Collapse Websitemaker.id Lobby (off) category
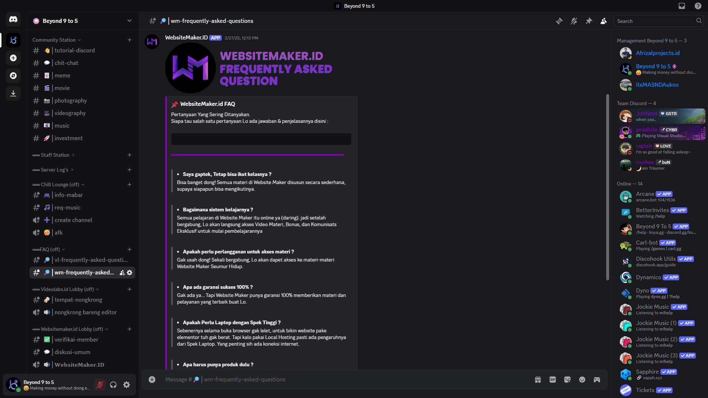Screen dimensions: 708x398 (x=70, y=329)
